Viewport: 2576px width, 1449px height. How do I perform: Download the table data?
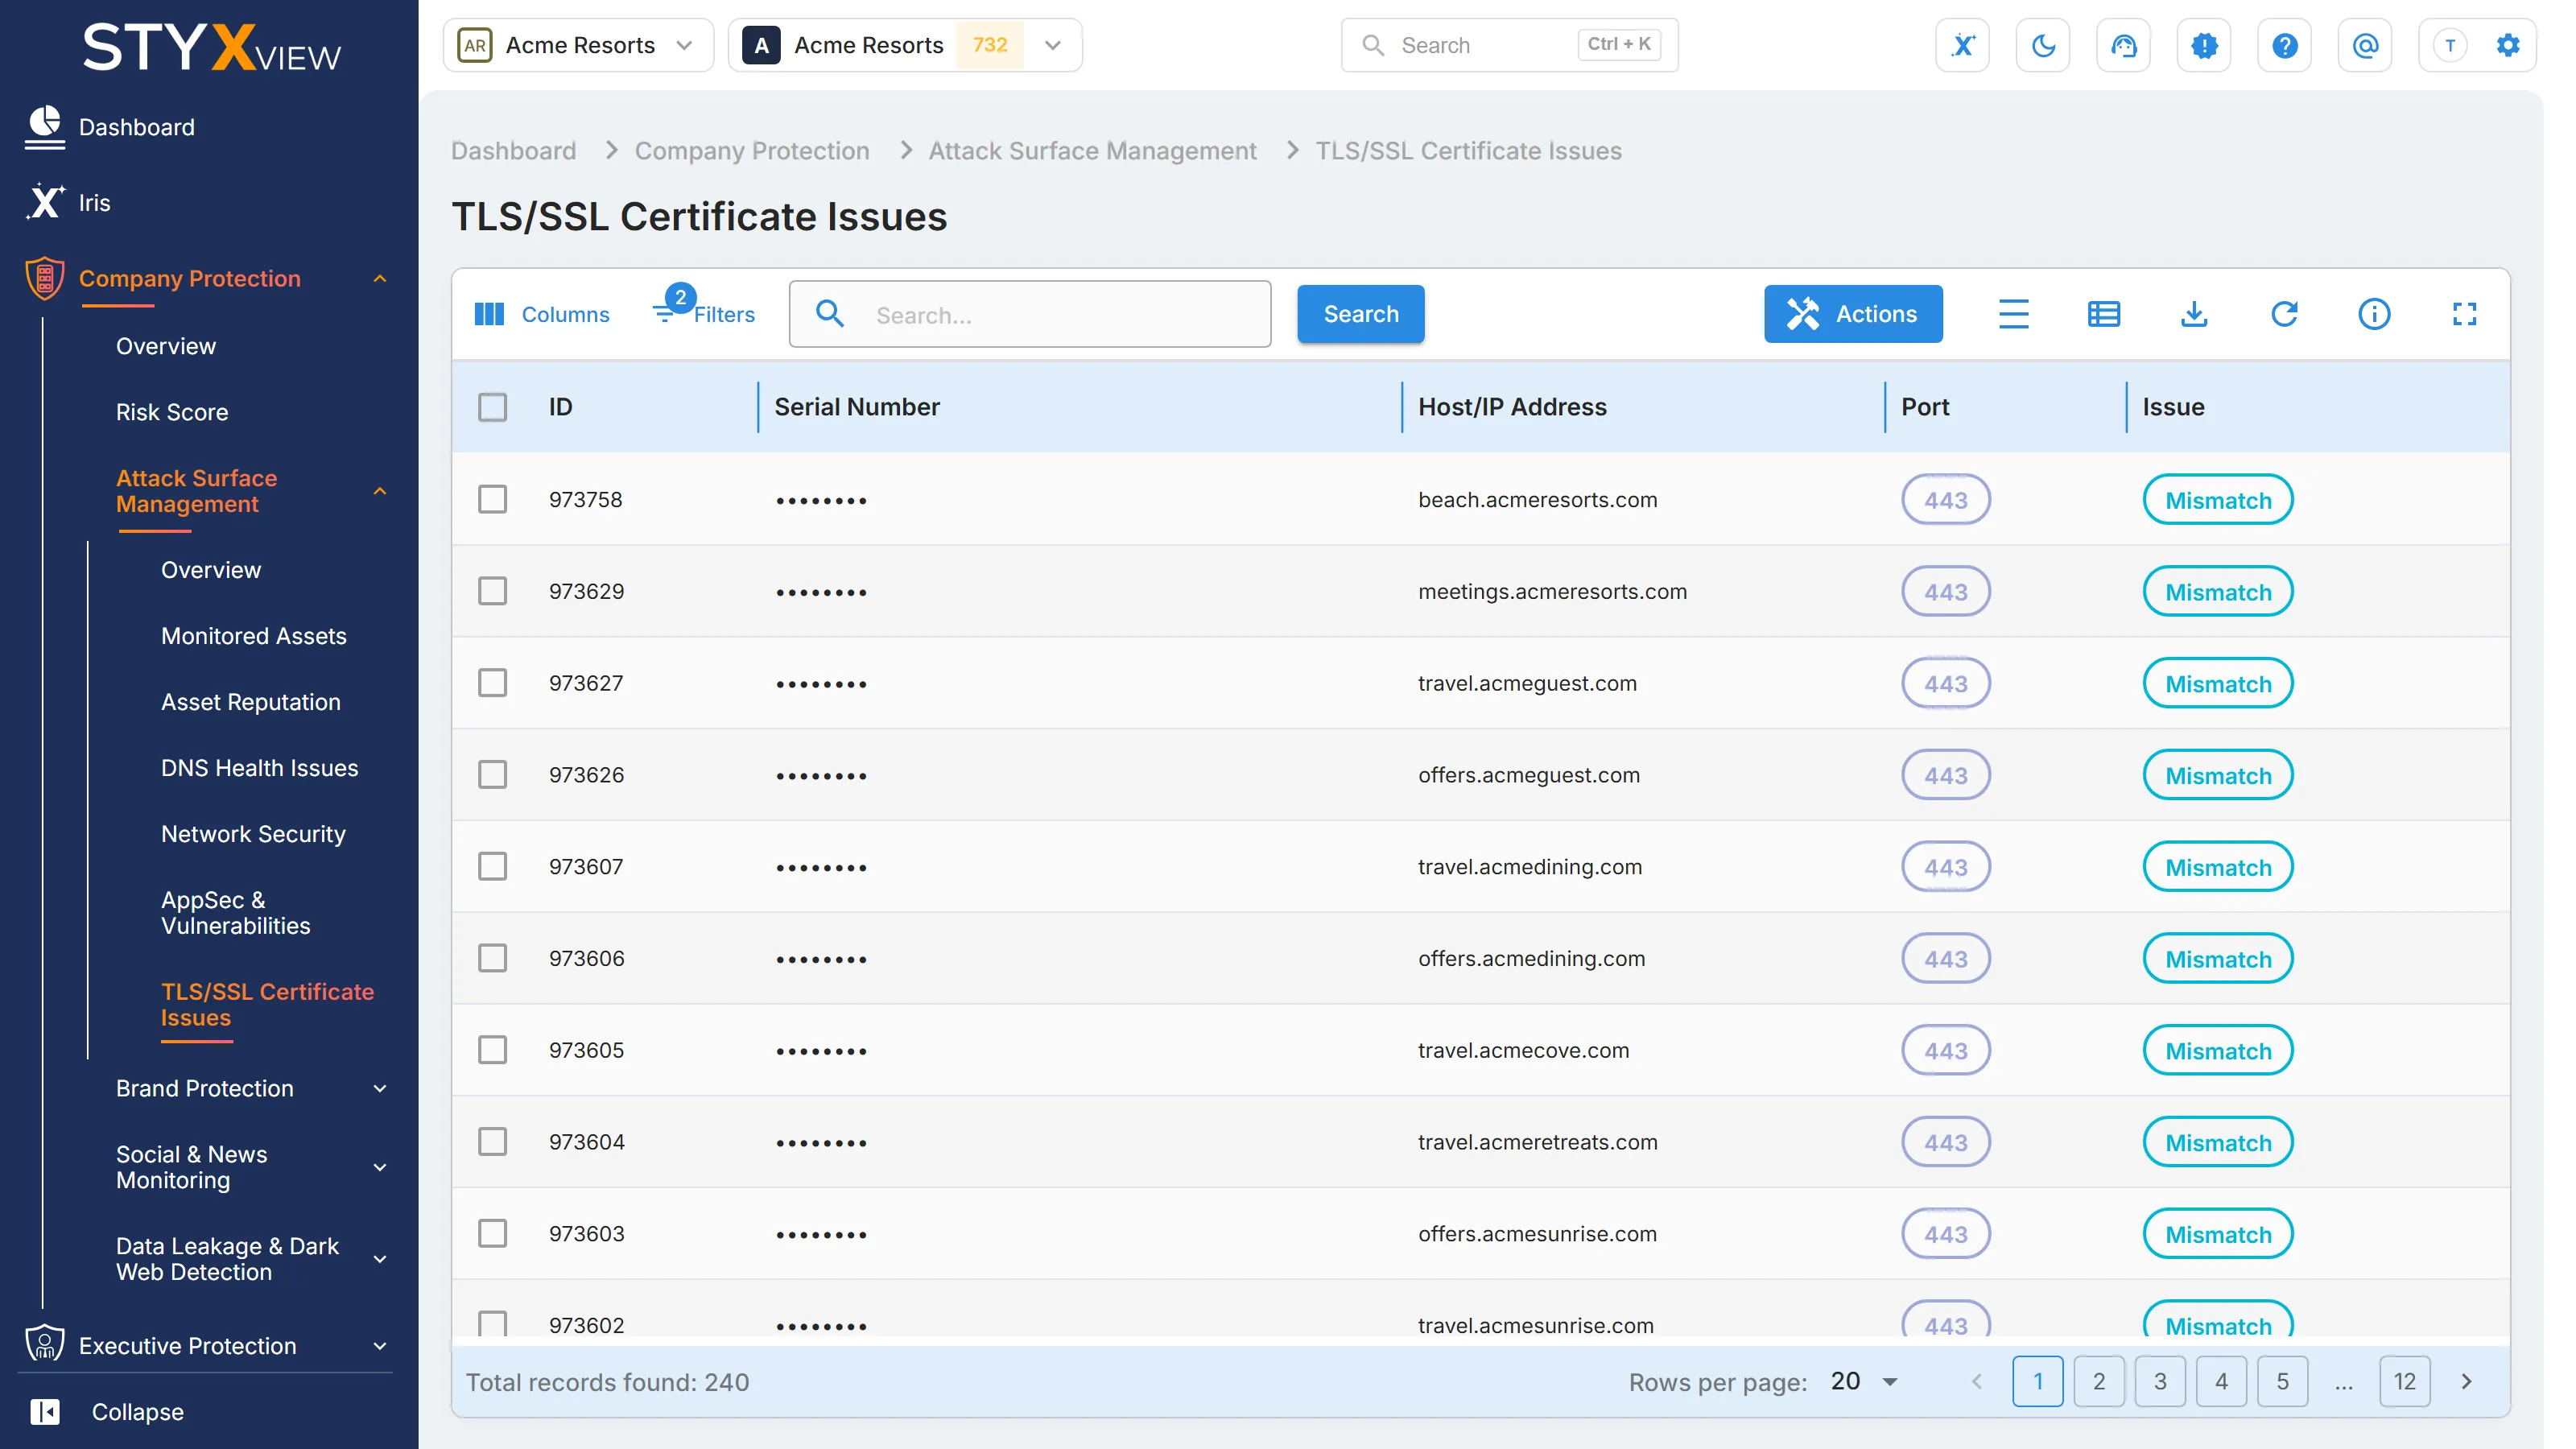(2193, 314)
